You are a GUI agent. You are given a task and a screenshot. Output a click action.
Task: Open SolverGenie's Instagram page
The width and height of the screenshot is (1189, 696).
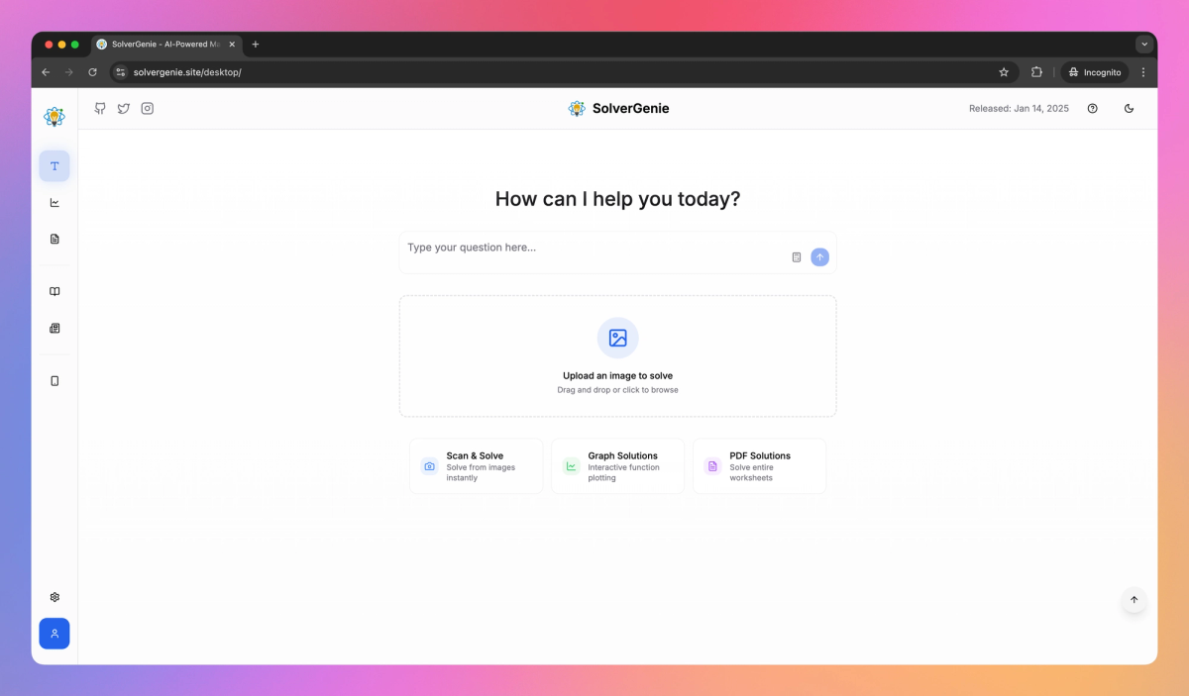point(147,108)
